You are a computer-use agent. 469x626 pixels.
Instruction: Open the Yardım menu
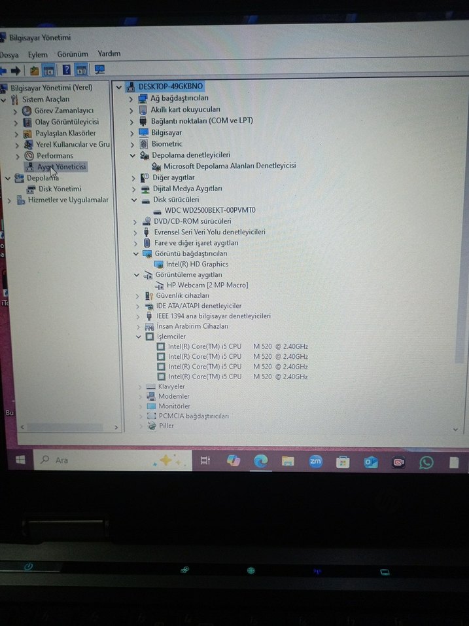point(109,54)
